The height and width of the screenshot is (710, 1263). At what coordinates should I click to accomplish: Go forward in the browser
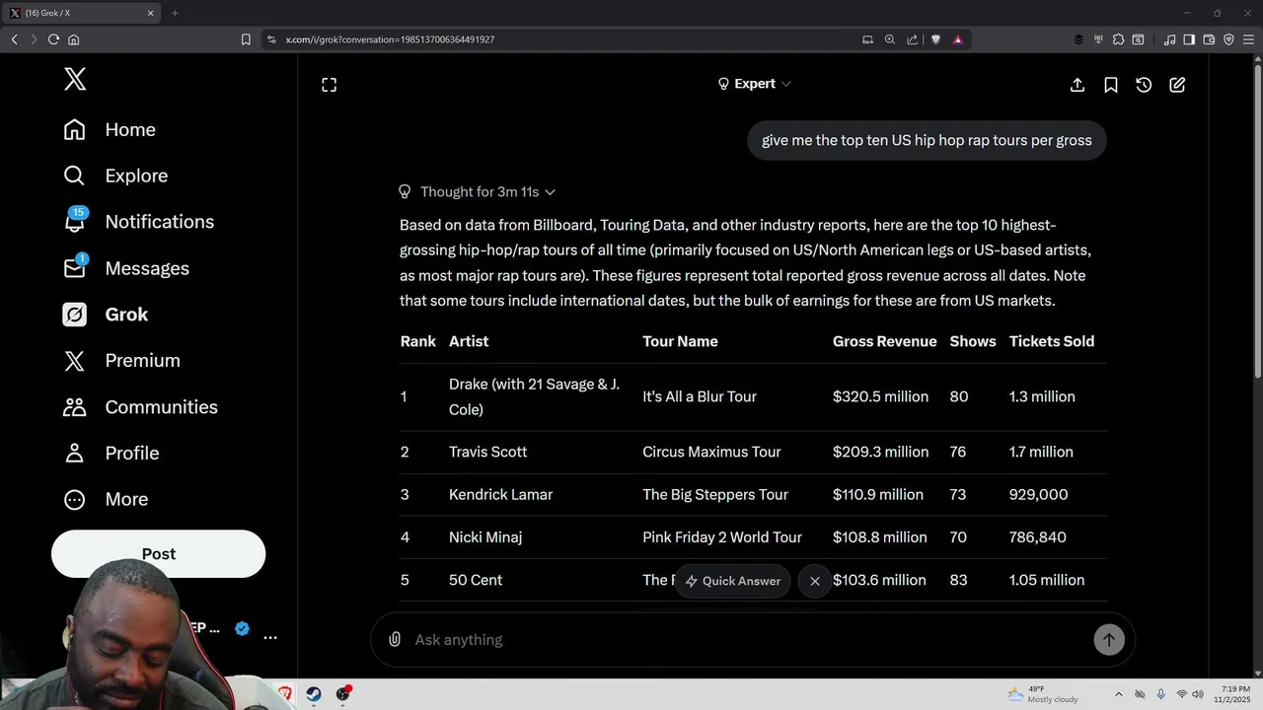click(x=34, y=39)
